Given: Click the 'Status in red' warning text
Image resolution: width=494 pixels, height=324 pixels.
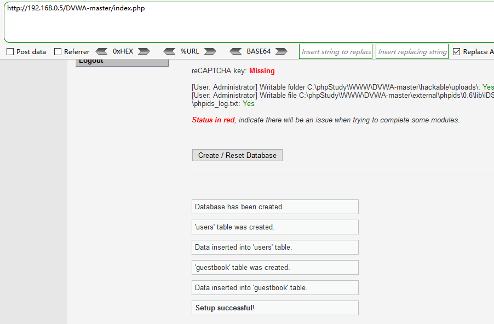Looking at the screenshot, I should tap(213, 120).
